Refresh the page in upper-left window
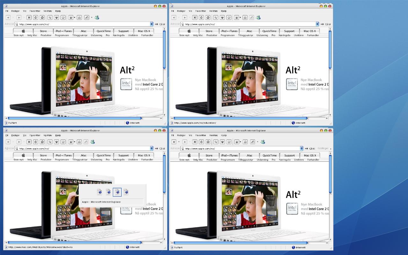 click(x=35, y=18)
